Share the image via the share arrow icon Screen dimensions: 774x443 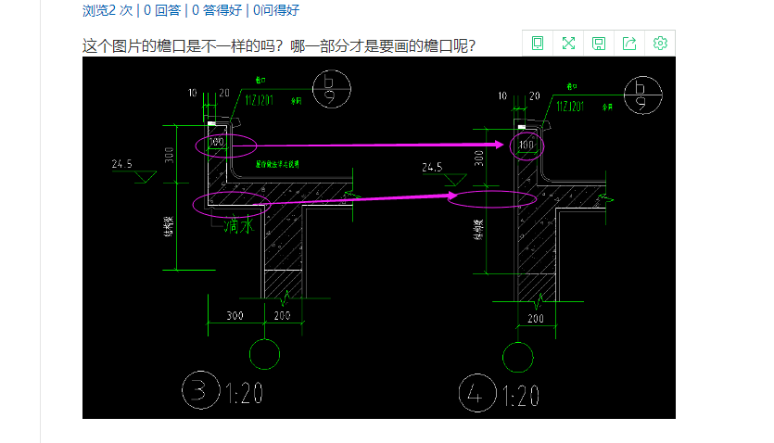coord(629,44)
